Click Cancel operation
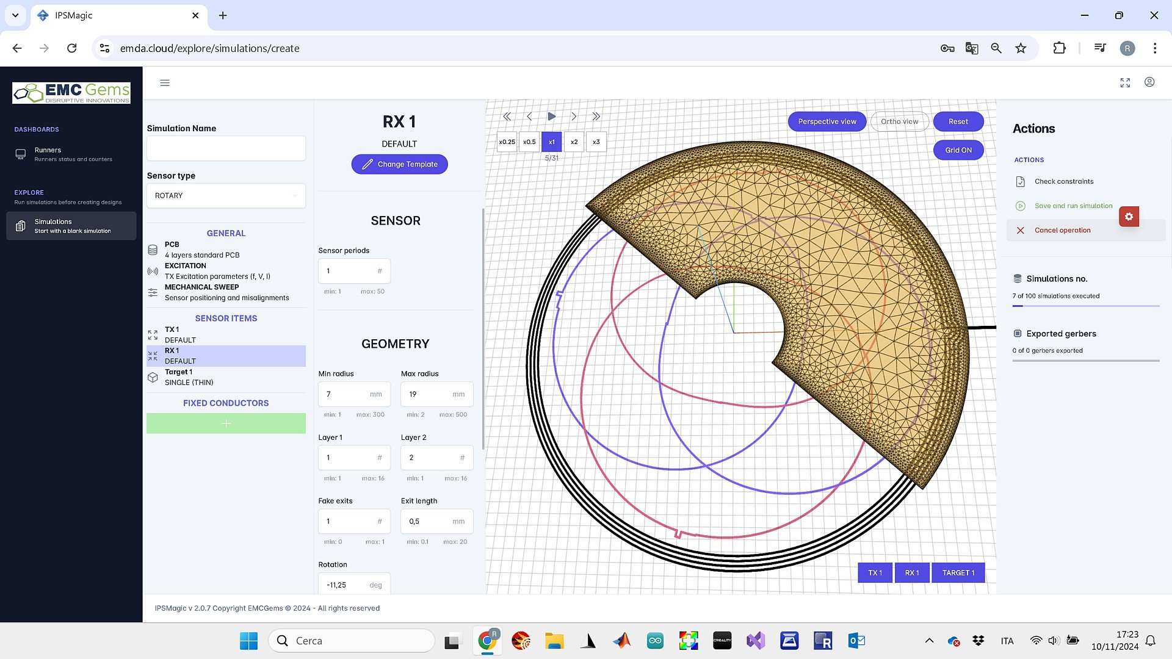Screen dimensions: 1172x659 (1062, 230)
